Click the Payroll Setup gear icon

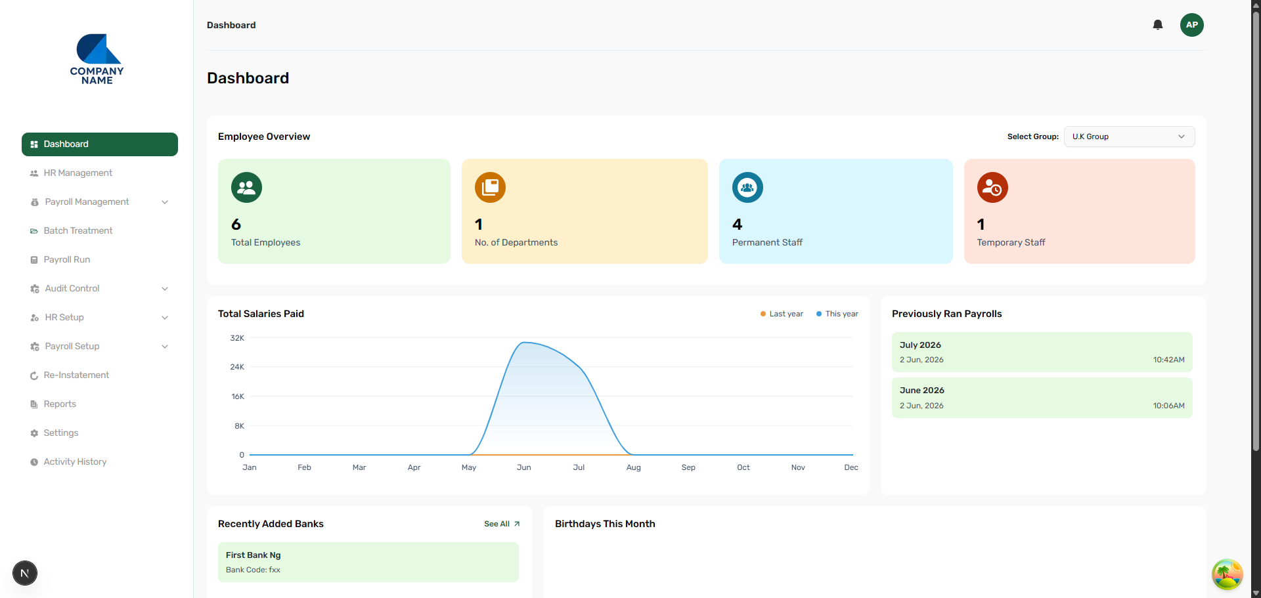click(x=35, y=347)
